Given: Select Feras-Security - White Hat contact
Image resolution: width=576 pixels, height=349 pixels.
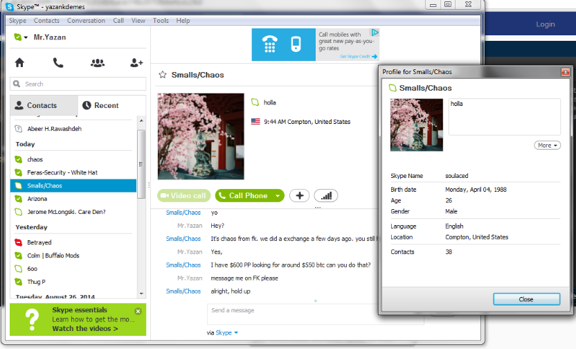Looking at the screenshot, I should click(73, 172).
